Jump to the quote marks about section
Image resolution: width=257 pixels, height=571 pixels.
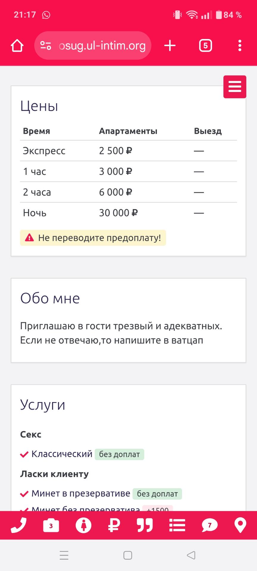145,525
